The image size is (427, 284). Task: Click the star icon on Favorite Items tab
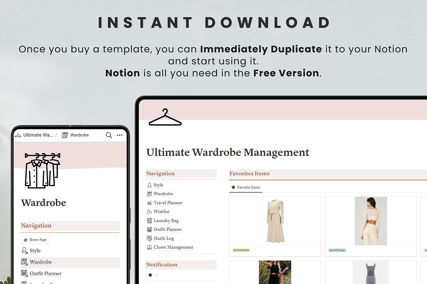(x=233, y=187)
